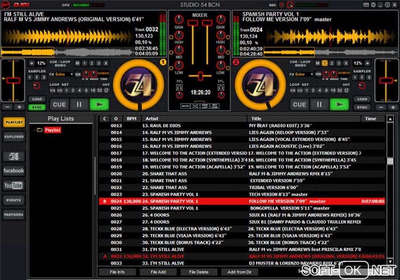Toggle deck 2 SYNC button
The height and width of the screenshot is (280, 400).
pyautogui.click(x=362, y=107)
